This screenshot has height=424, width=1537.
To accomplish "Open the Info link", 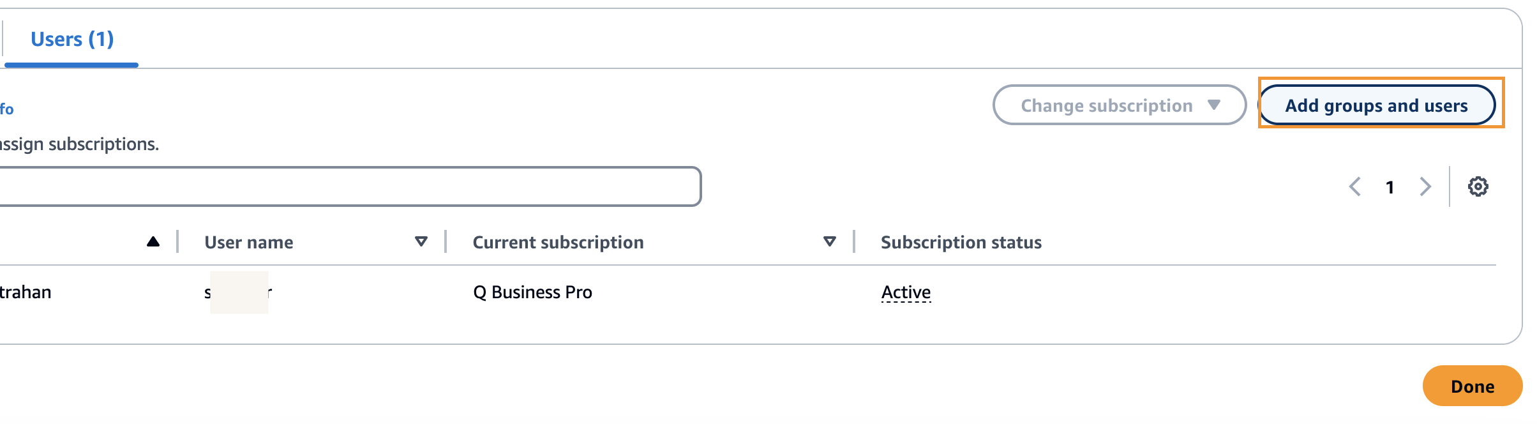I will pos(6,109).
